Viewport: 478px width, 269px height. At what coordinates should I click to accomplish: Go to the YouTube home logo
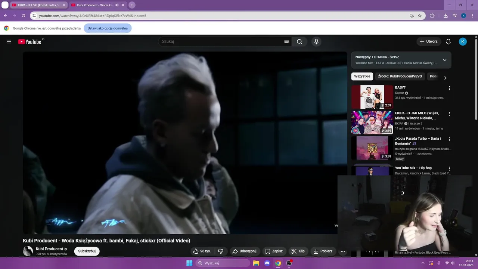click(x=30, y=41)
